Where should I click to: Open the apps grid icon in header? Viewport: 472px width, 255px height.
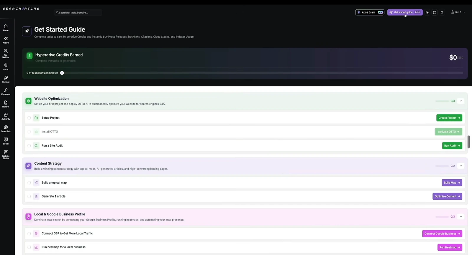[435, 12]
